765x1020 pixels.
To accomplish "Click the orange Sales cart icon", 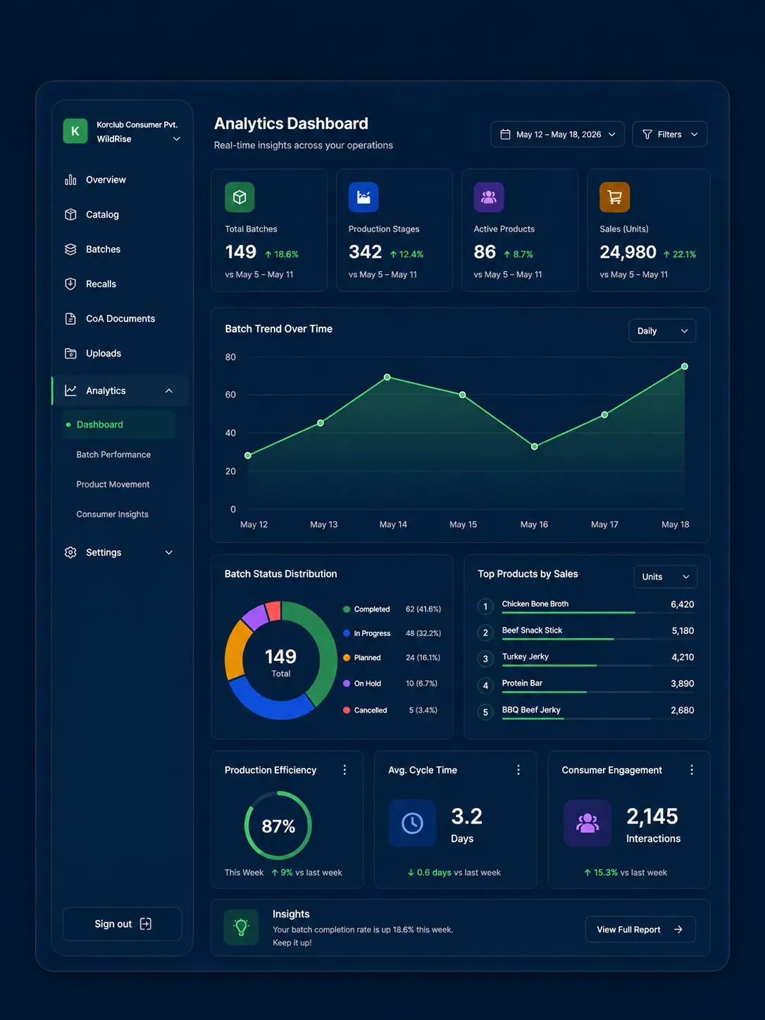I will (614, 197).
